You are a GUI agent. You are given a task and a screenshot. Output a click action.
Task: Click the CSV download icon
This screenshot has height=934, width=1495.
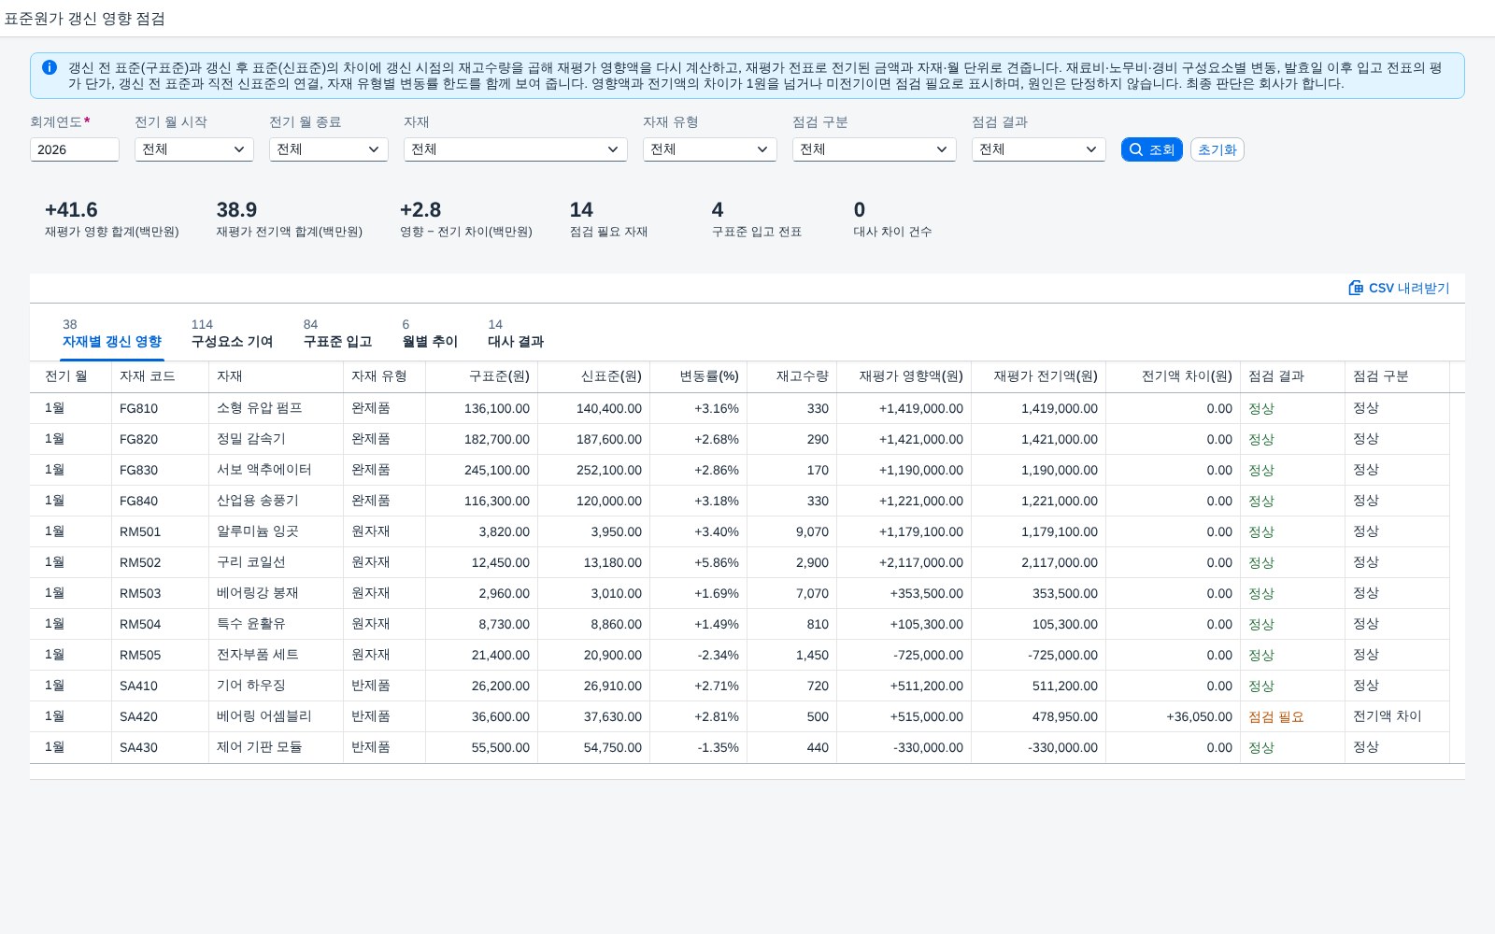(x=1356, y=288)
